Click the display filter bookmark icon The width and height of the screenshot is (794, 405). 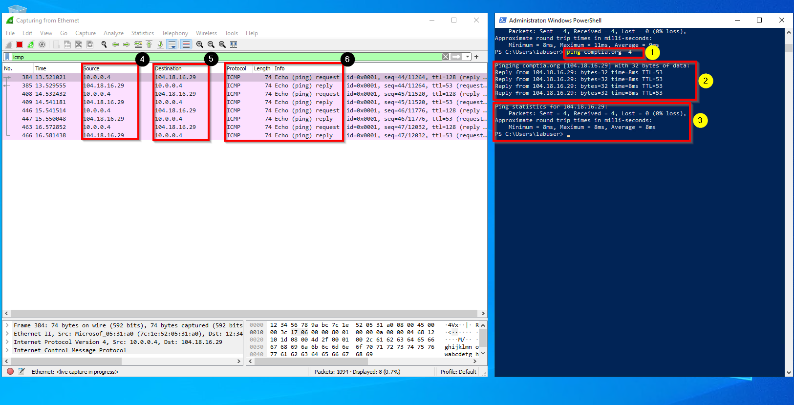[7, 57]
